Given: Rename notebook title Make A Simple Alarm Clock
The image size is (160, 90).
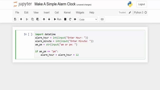Looking at the screenshot, I should coord(55,4).
